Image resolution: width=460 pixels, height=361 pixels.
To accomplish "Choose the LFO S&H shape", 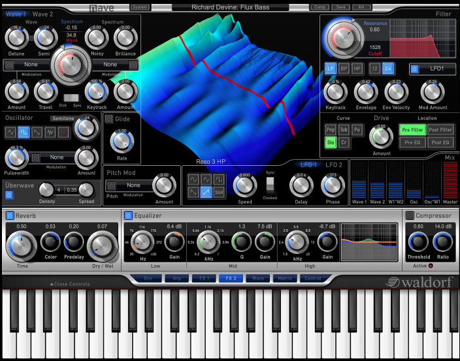I will (x=219, y=192).
